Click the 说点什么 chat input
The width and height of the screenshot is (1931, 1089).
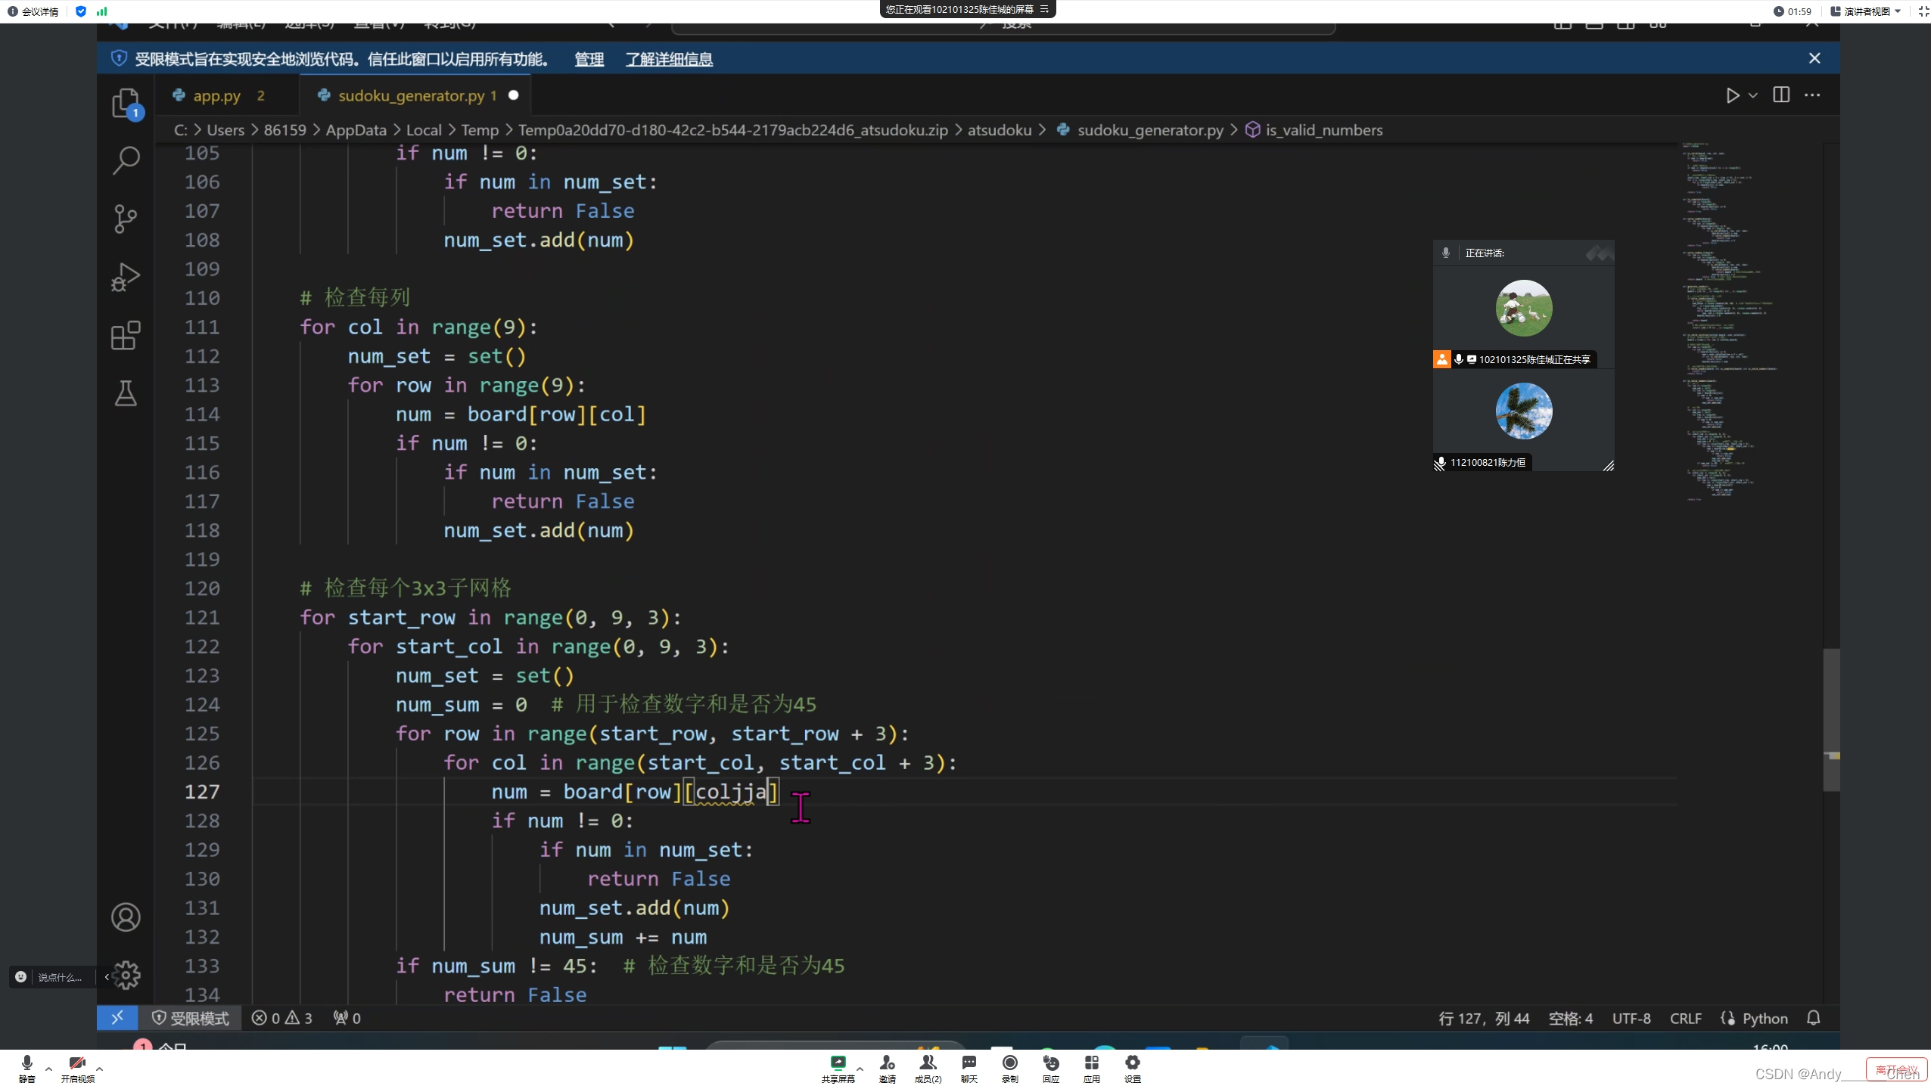coord(60,977)
